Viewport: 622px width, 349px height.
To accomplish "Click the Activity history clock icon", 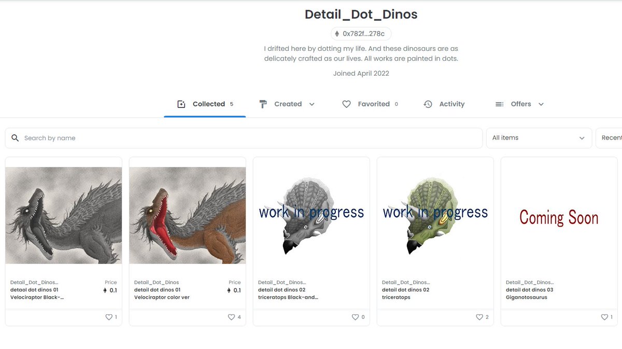I will pos(428,104).
